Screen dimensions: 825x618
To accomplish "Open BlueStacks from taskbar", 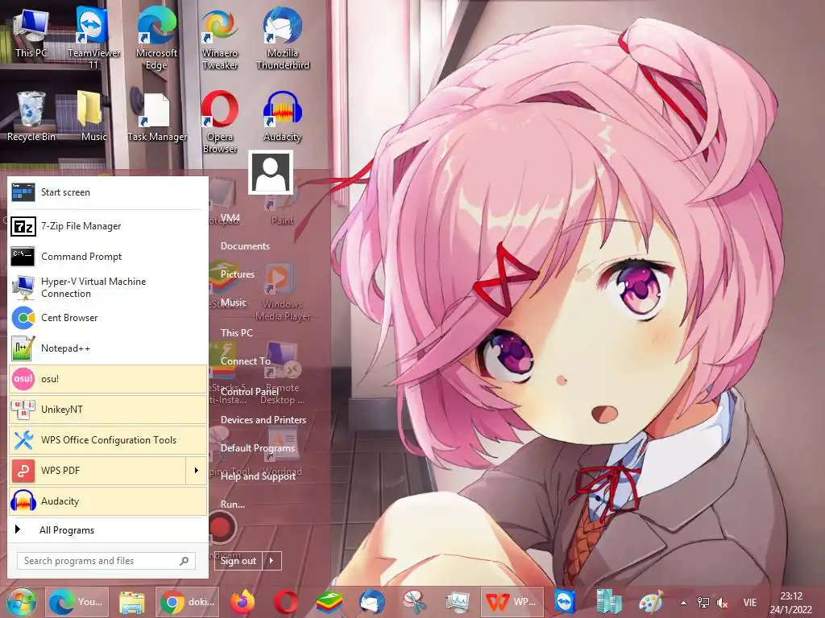I will click(x=330, y=602).
